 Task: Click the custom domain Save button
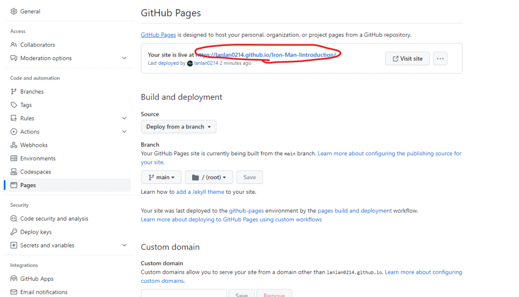[x=242, y=294]
